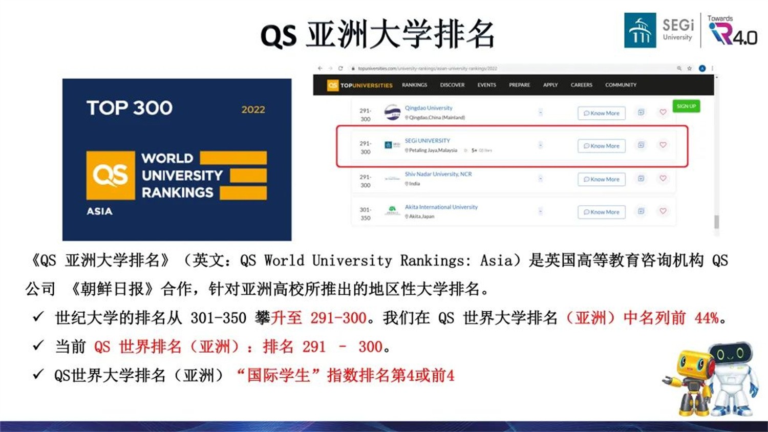Open the Careers menu
This screenshot has height=432, width=768.
tap(581, 85)
